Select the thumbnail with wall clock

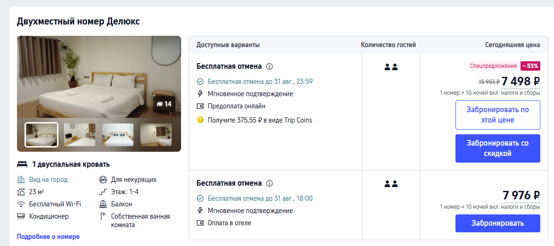(x=80, y=135)
